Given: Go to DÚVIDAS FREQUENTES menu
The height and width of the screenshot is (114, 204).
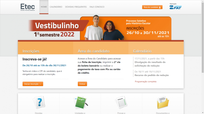Looking at the screenshot, I should (x=76, y=7).
